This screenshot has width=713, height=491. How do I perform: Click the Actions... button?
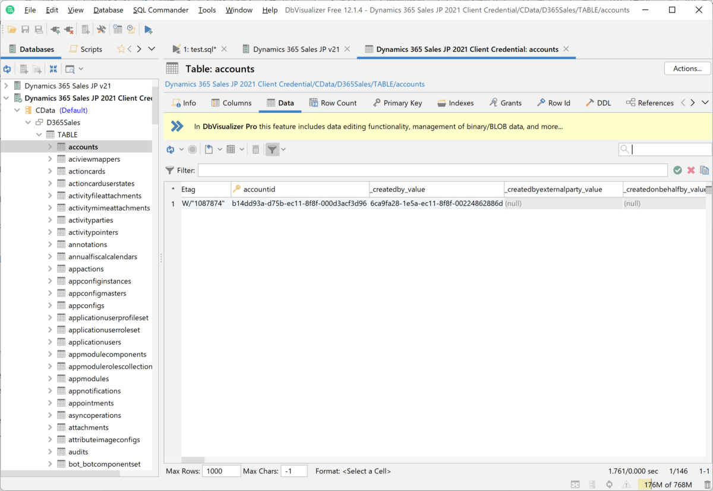coord(687,68)
